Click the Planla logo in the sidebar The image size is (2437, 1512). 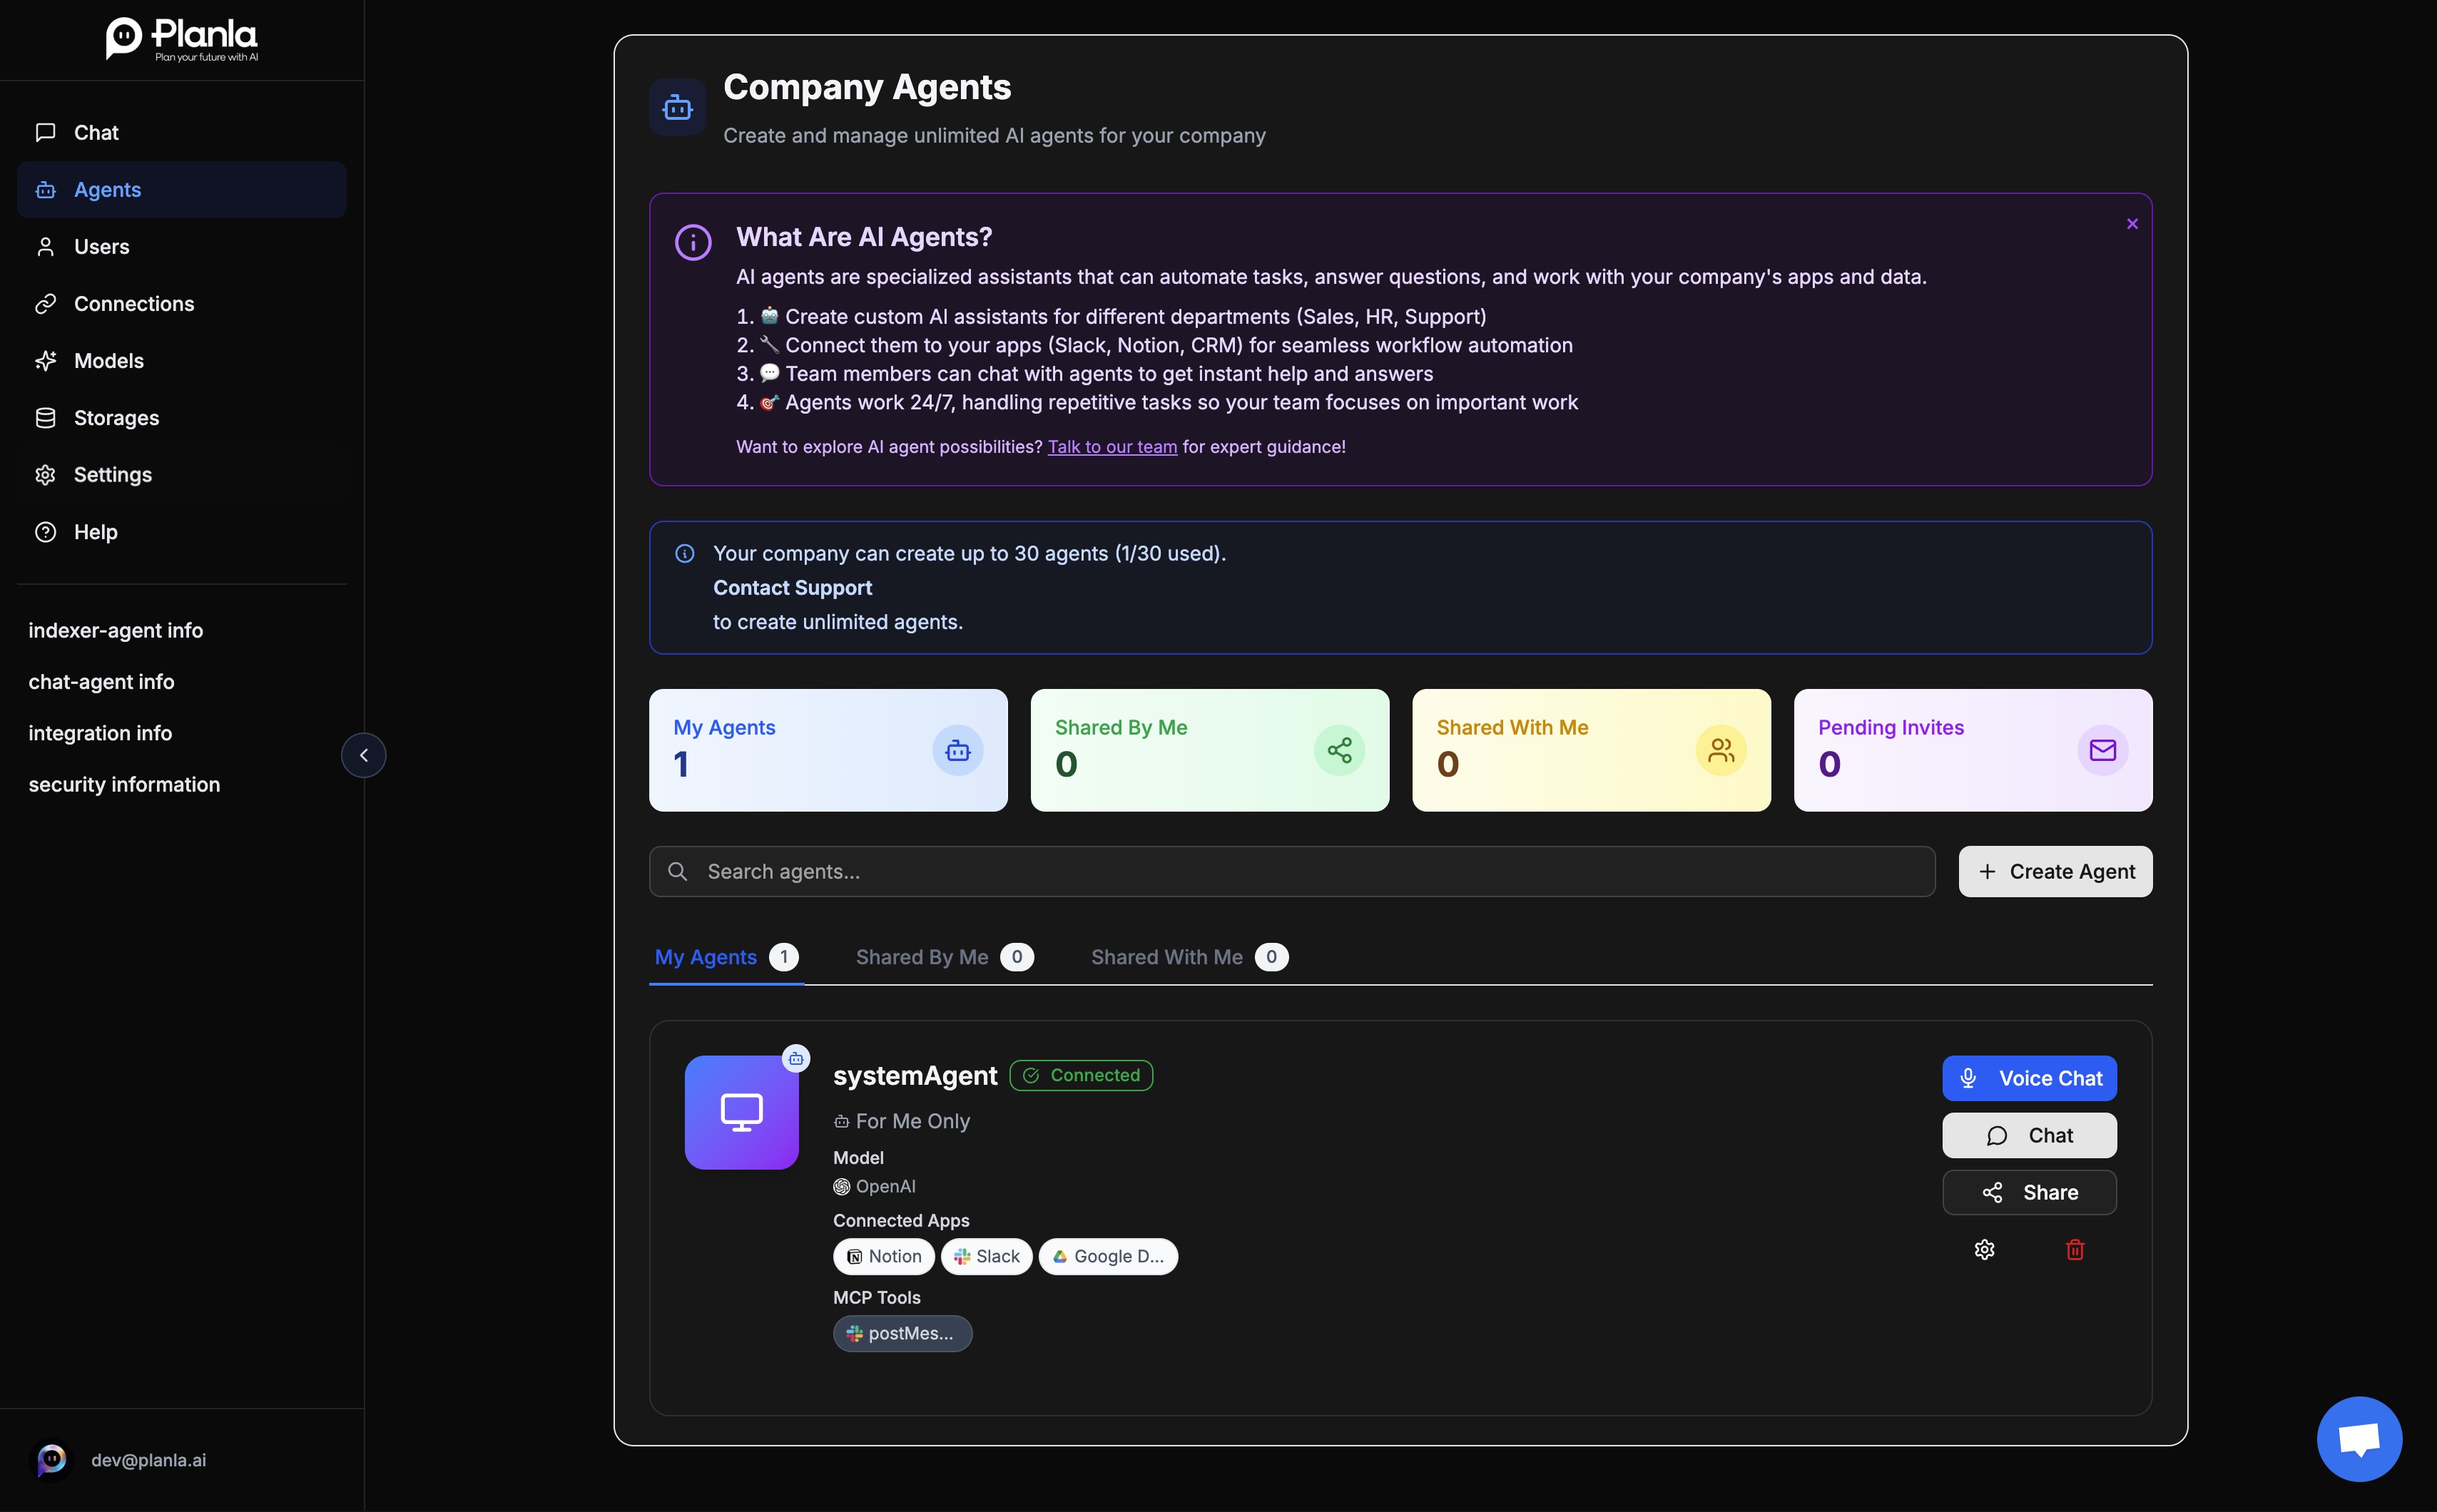pyautogui.click(x=182, y=39)
